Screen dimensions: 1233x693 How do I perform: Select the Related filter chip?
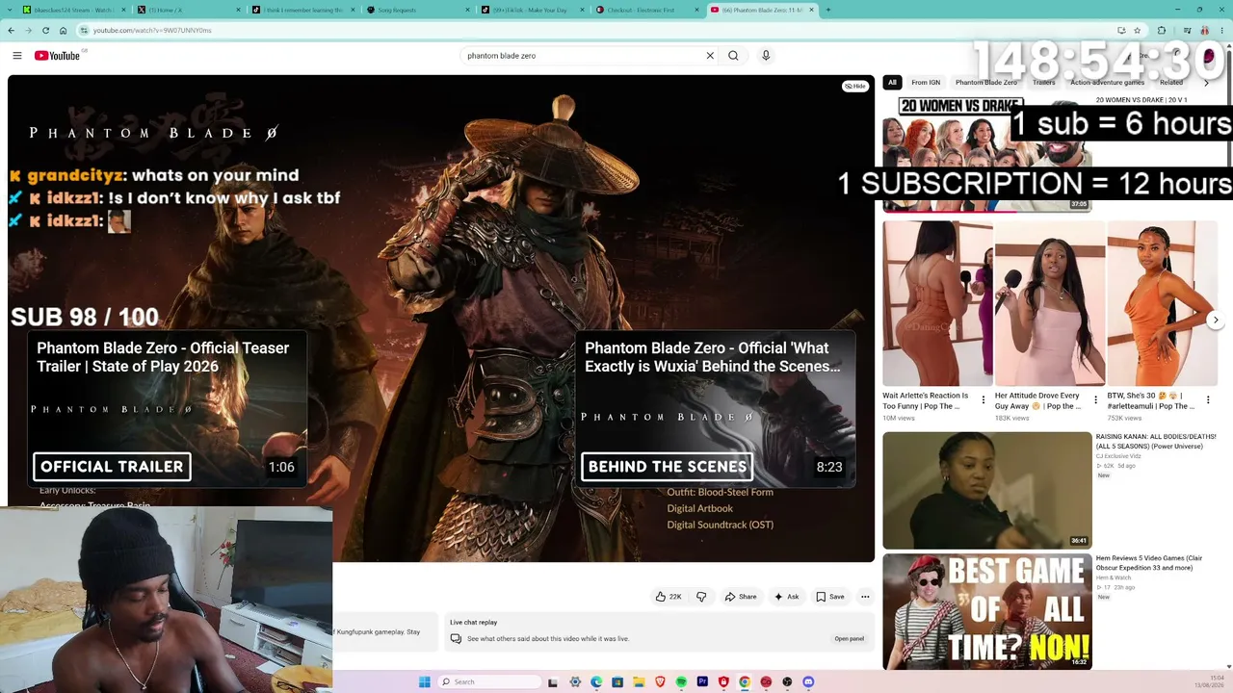tap(1171, 83)
